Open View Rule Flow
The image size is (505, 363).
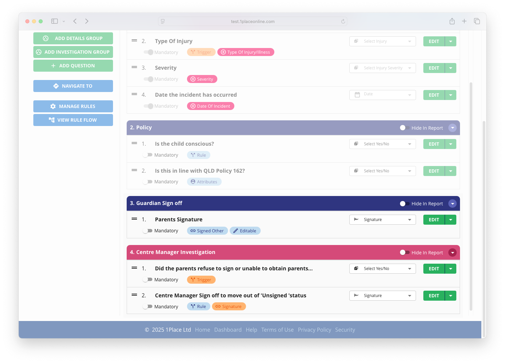[x=73, y=120]
